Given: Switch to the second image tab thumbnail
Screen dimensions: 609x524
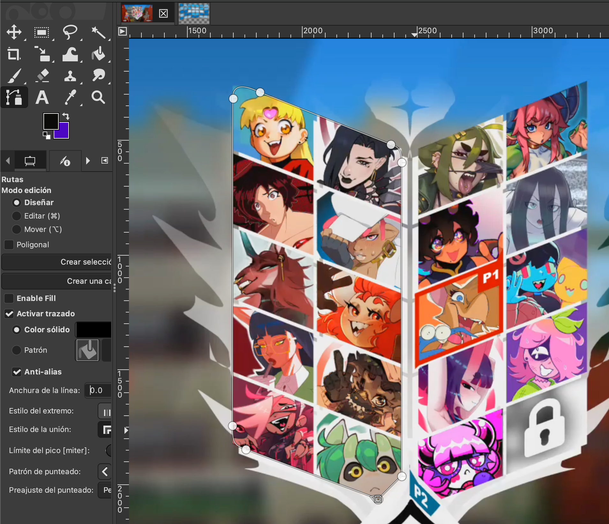Looking at the screenshot, I should pyautogui.click(x=194, y=13).
